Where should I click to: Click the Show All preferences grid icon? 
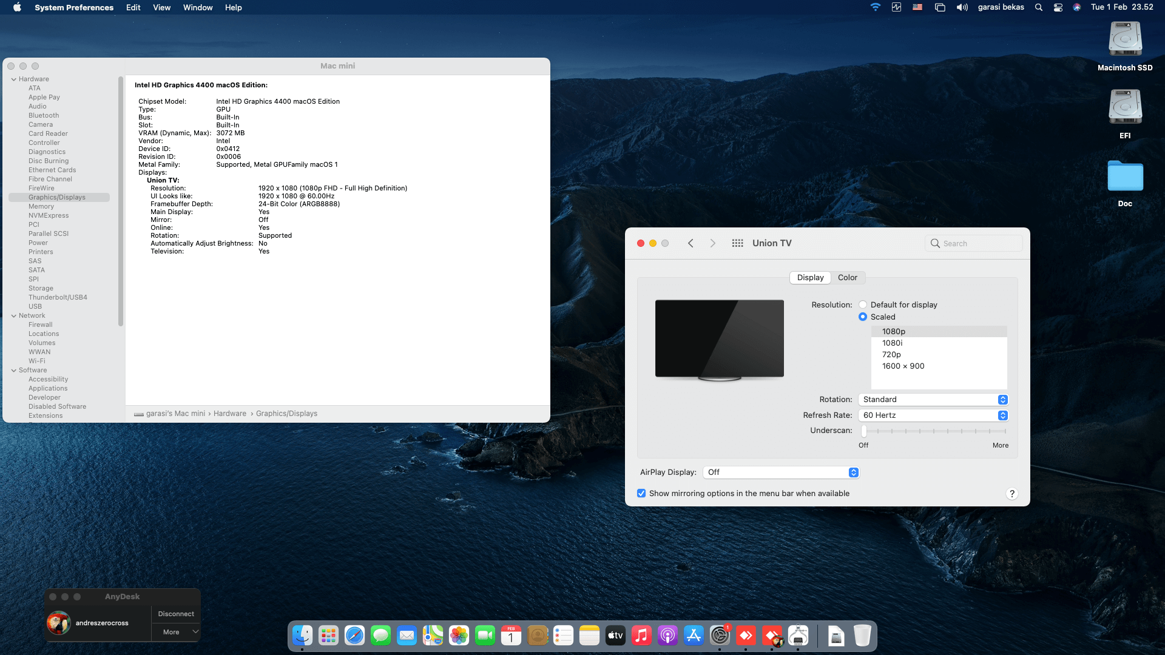(x=737, y=243)
